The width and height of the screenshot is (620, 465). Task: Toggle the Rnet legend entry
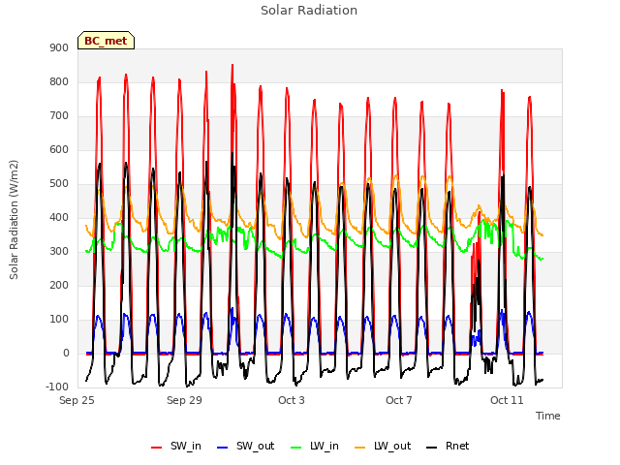click(x=448, y=447)
